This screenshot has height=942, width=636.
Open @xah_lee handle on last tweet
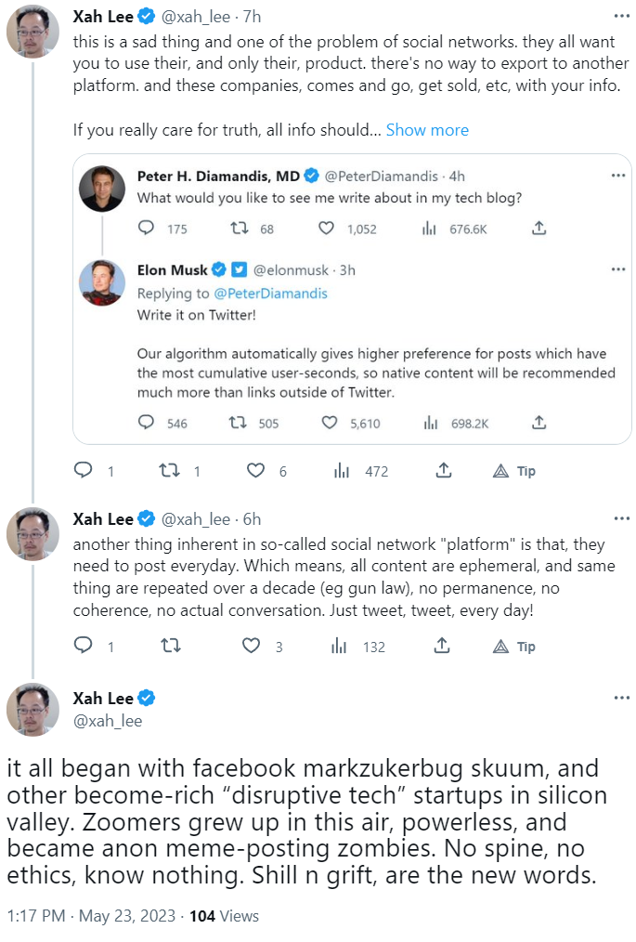tap(108, 721)
